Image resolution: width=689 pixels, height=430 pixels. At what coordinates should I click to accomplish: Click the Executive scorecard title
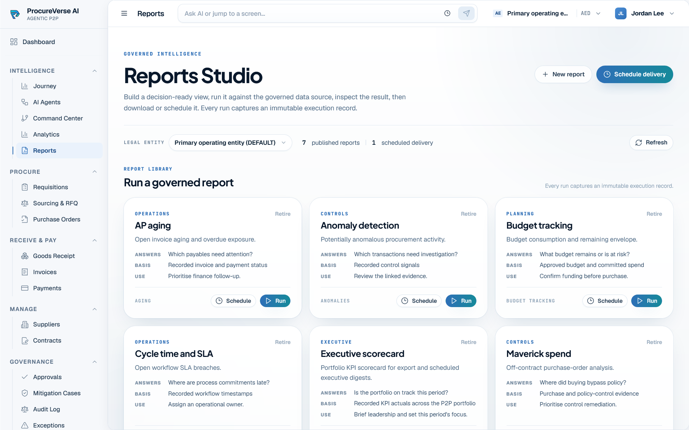pos(362,354)
